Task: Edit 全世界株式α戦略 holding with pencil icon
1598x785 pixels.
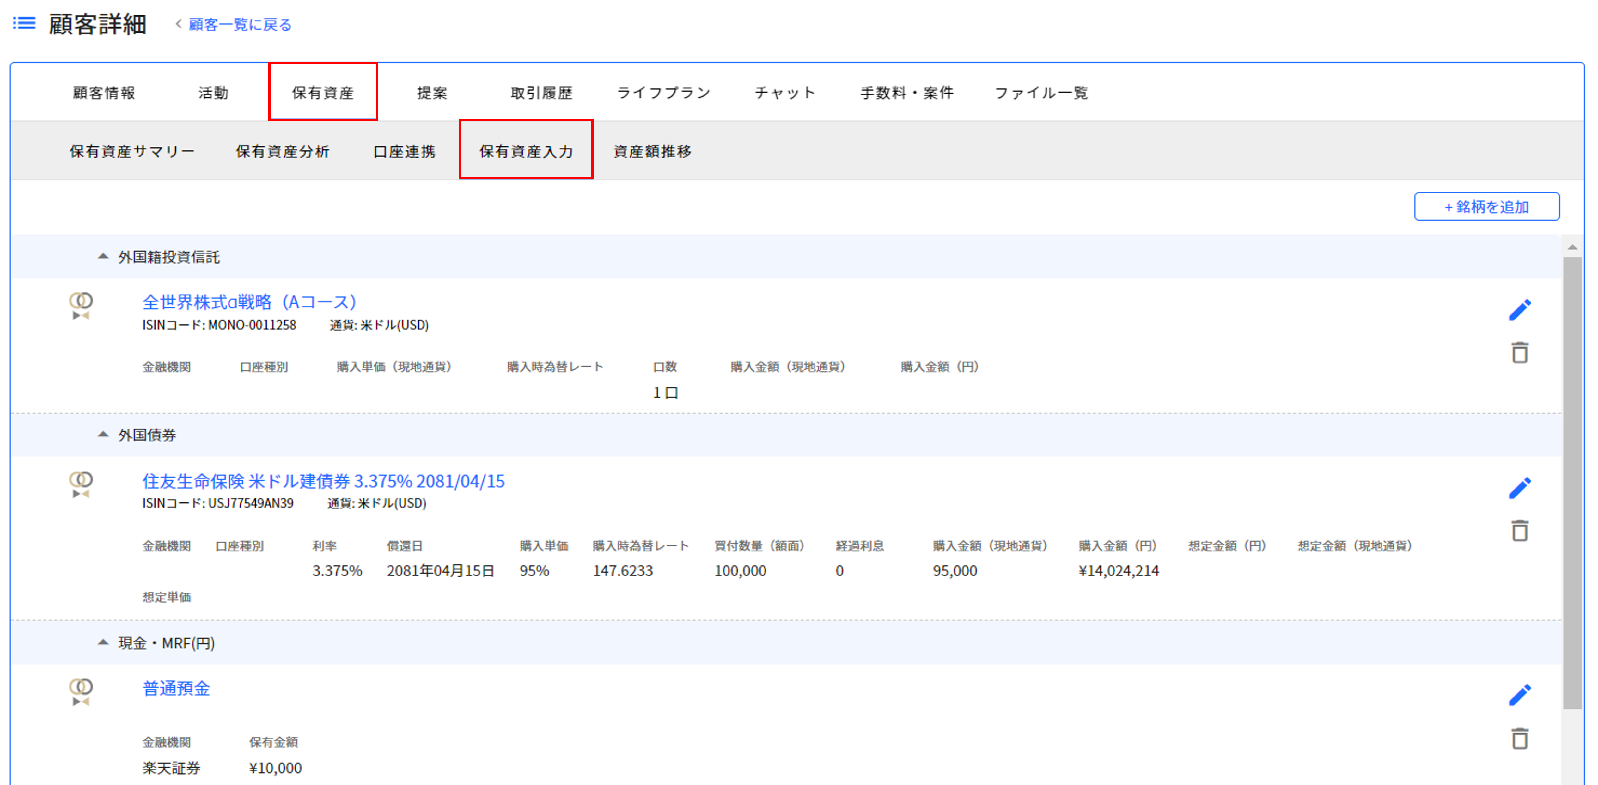Action: coord(1519,310)
